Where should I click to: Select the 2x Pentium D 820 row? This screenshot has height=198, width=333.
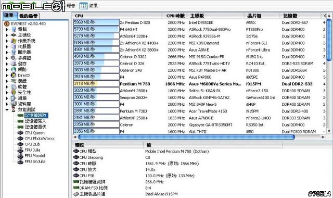(x=200, y=22)
